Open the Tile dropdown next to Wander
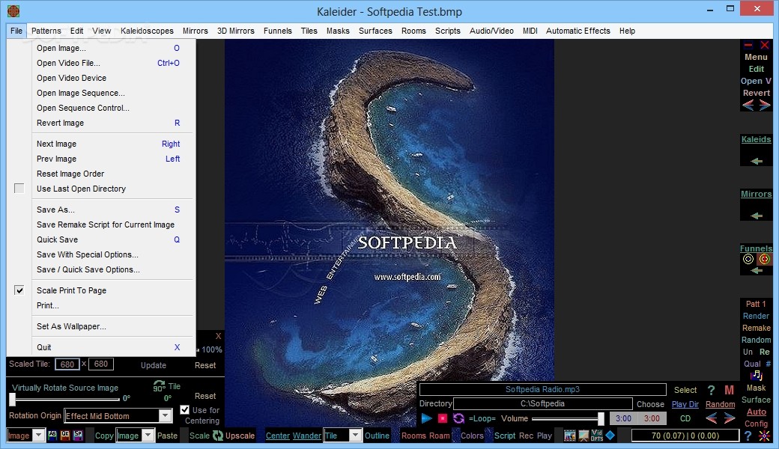 355,436
